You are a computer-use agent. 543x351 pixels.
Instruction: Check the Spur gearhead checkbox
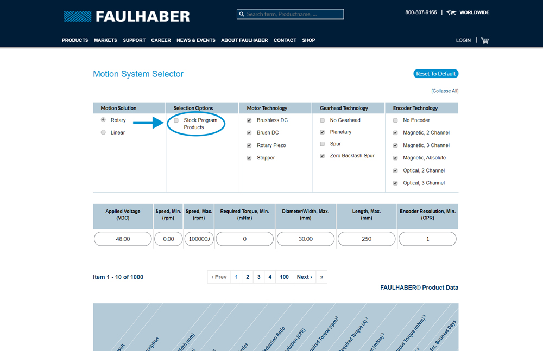[x=322, y=144]
